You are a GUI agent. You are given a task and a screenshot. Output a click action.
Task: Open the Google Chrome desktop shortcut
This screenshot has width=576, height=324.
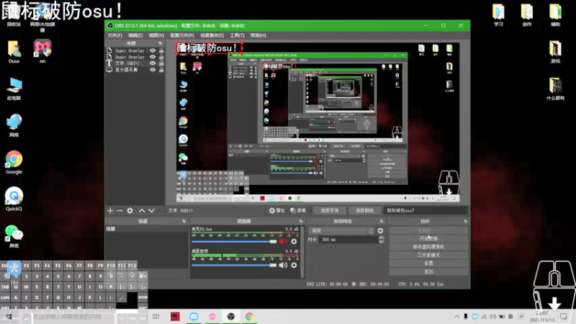tap(14, 162)
